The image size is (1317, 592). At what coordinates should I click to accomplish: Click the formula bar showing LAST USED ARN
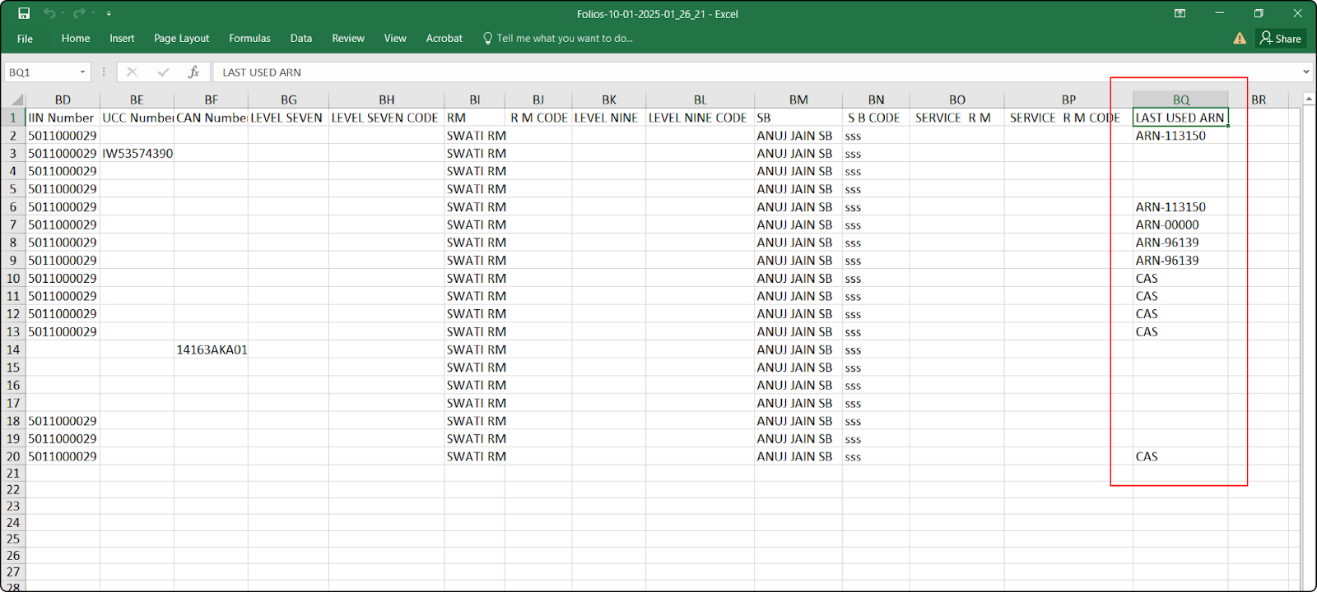[757, 72]
